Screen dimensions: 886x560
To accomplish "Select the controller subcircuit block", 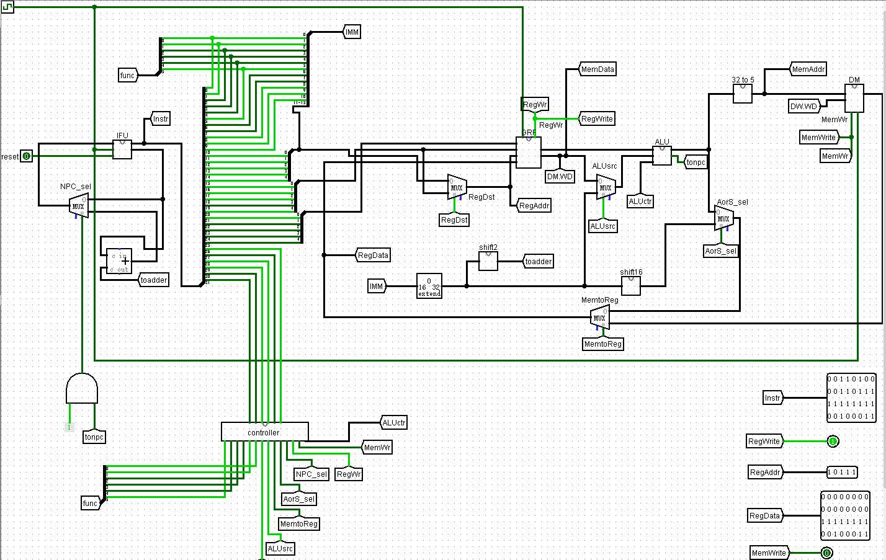I will (265, 432).
